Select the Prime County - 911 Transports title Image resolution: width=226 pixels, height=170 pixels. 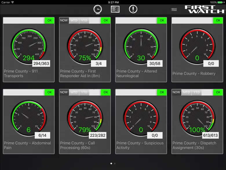[21, 74]
